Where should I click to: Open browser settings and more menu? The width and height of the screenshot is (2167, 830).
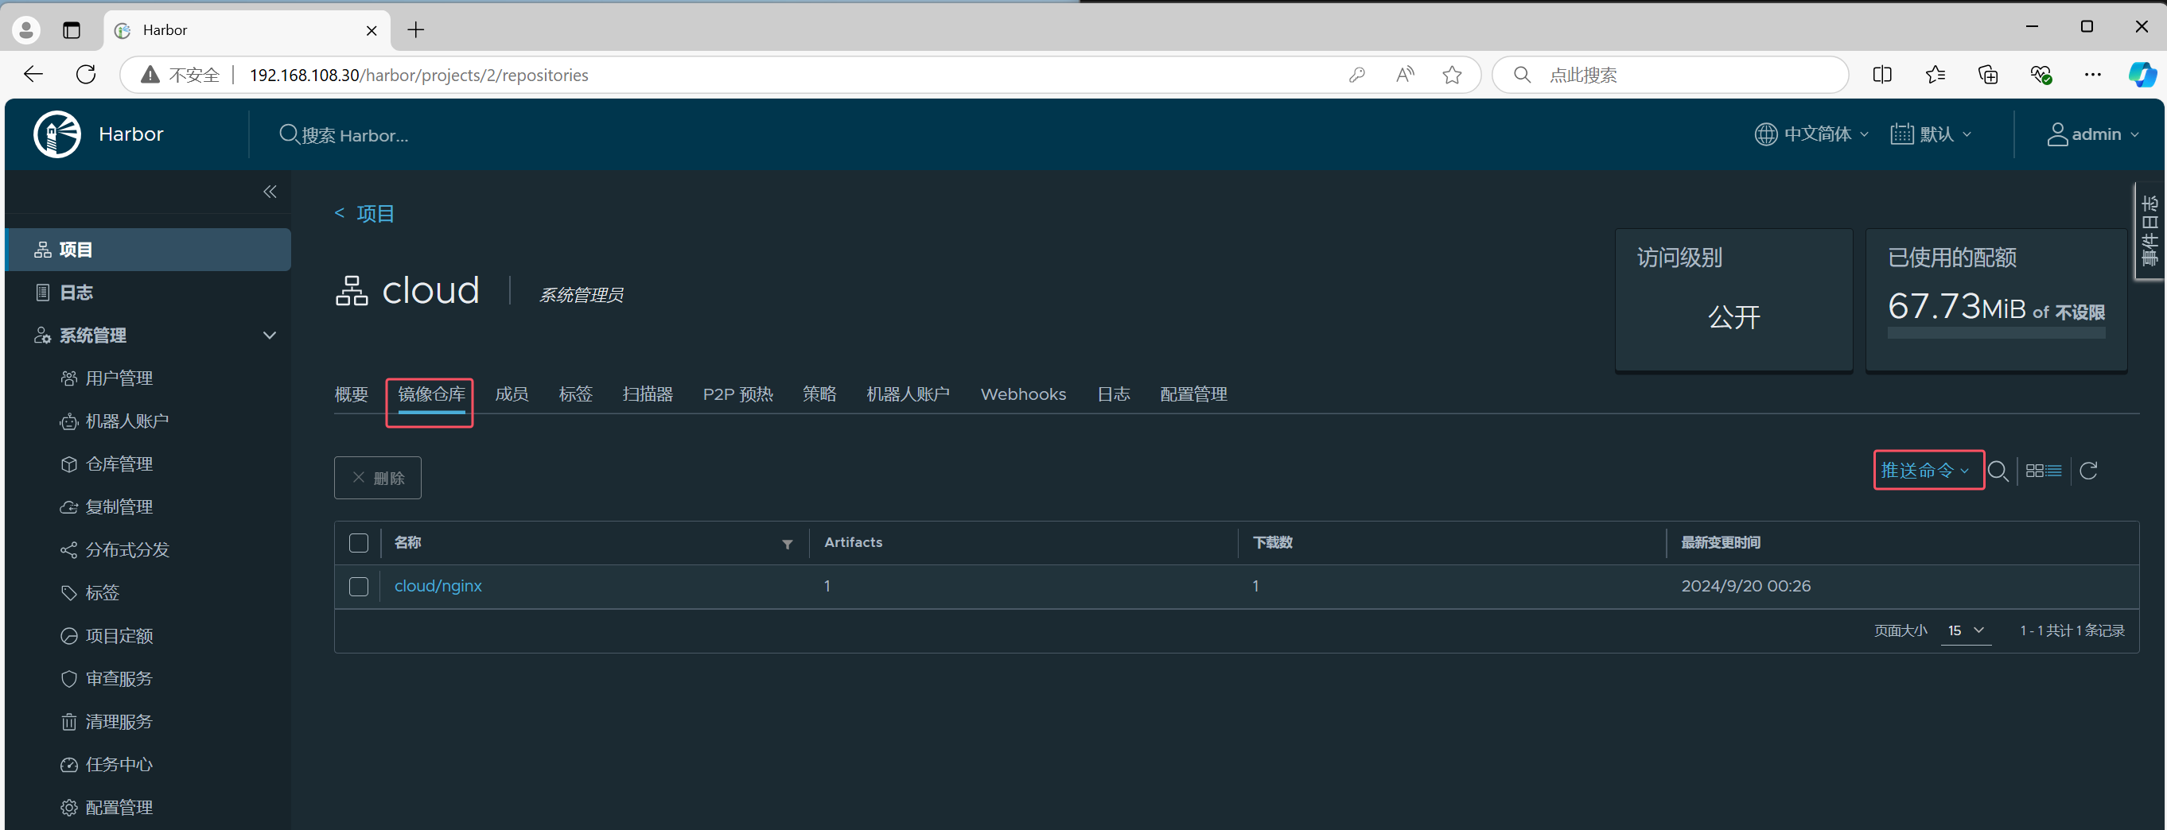(x=2093, y=75)
